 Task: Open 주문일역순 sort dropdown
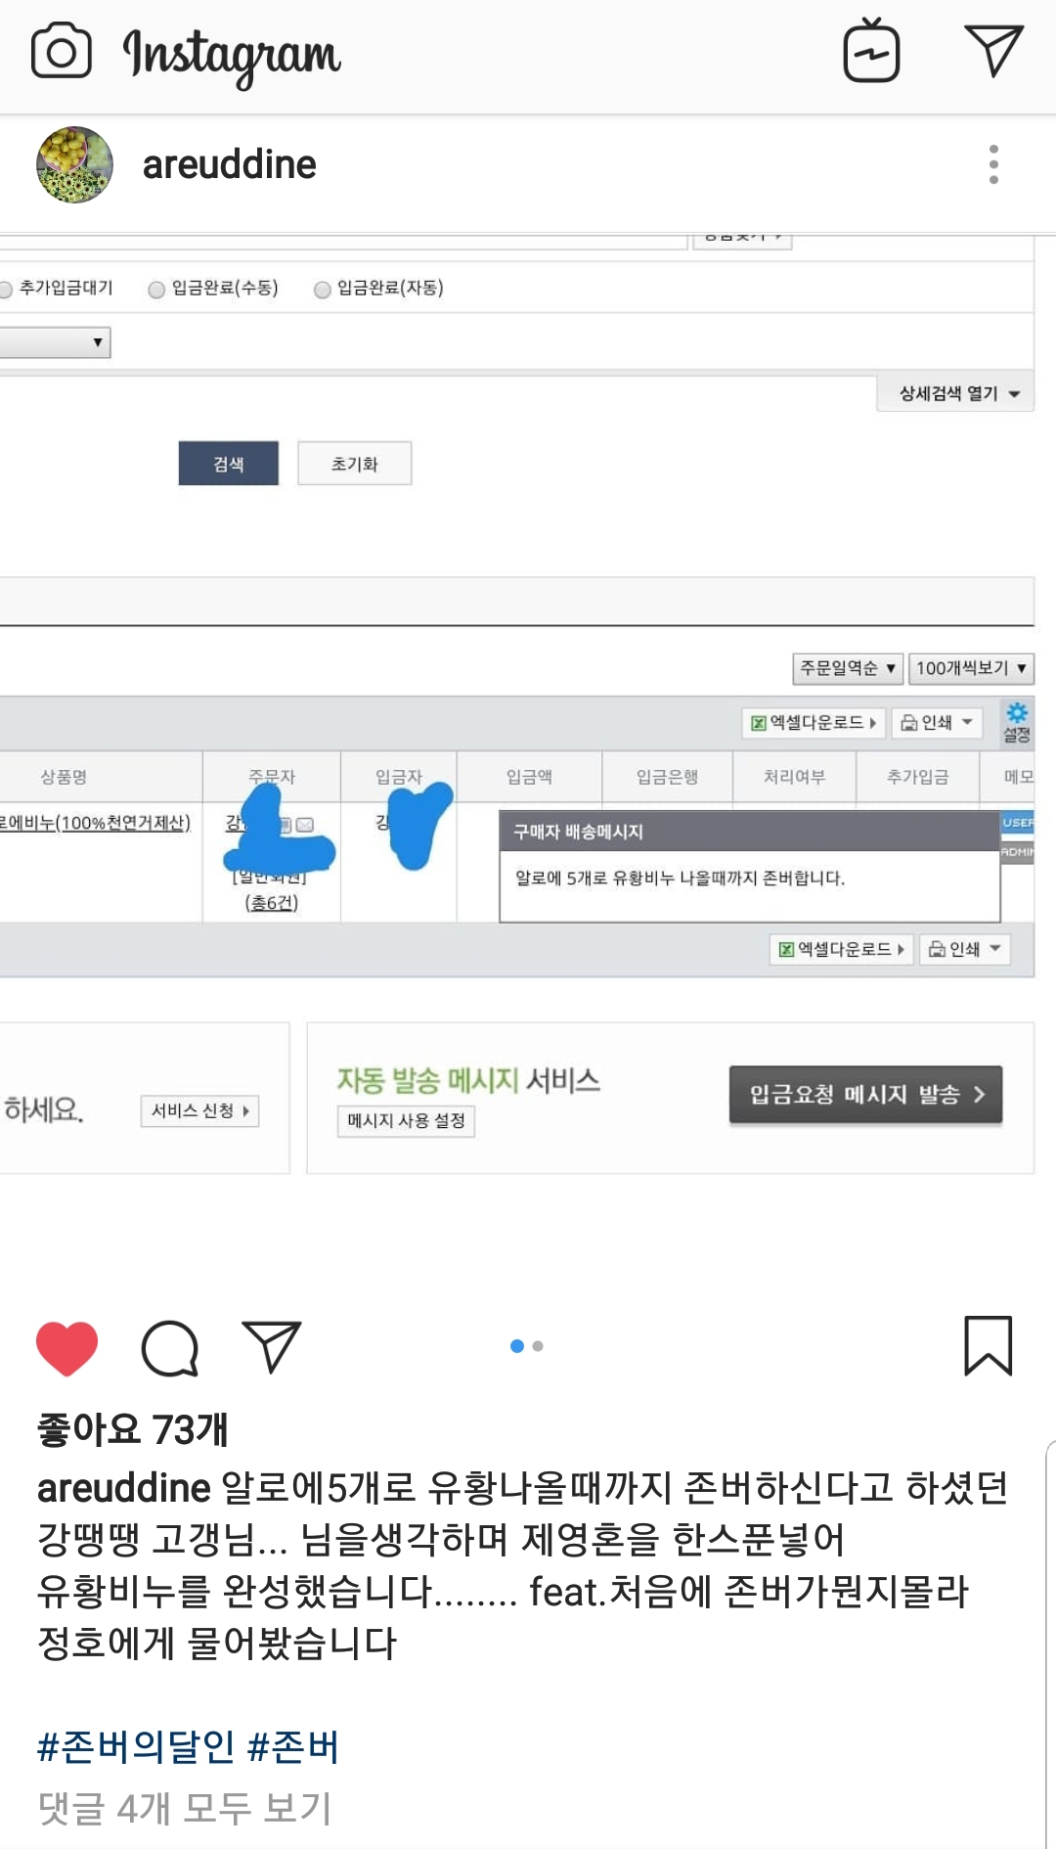[847, 668]
